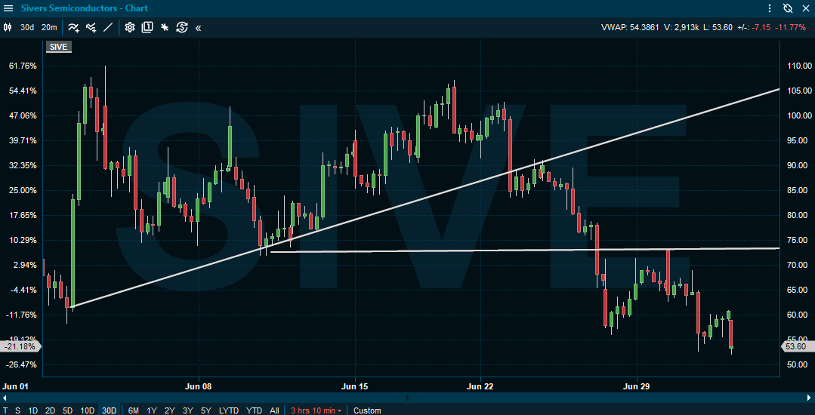Click the 53.60 last-price tag on right axis
815x415 pixels.
(798, 346)
